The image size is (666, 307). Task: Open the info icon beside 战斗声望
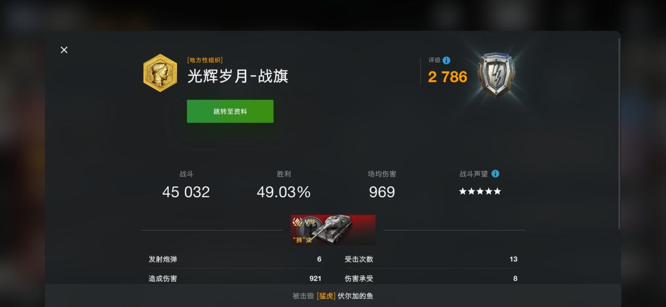pyautogui.click(x=495, y=174)
